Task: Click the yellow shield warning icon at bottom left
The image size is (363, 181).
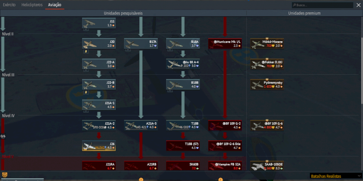Action: [x=4, y=175]
